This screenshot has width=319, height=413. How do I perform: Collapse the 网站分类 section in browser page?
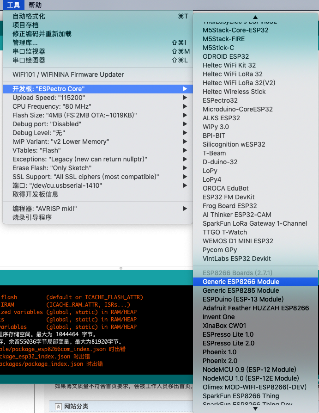point(58,407)
